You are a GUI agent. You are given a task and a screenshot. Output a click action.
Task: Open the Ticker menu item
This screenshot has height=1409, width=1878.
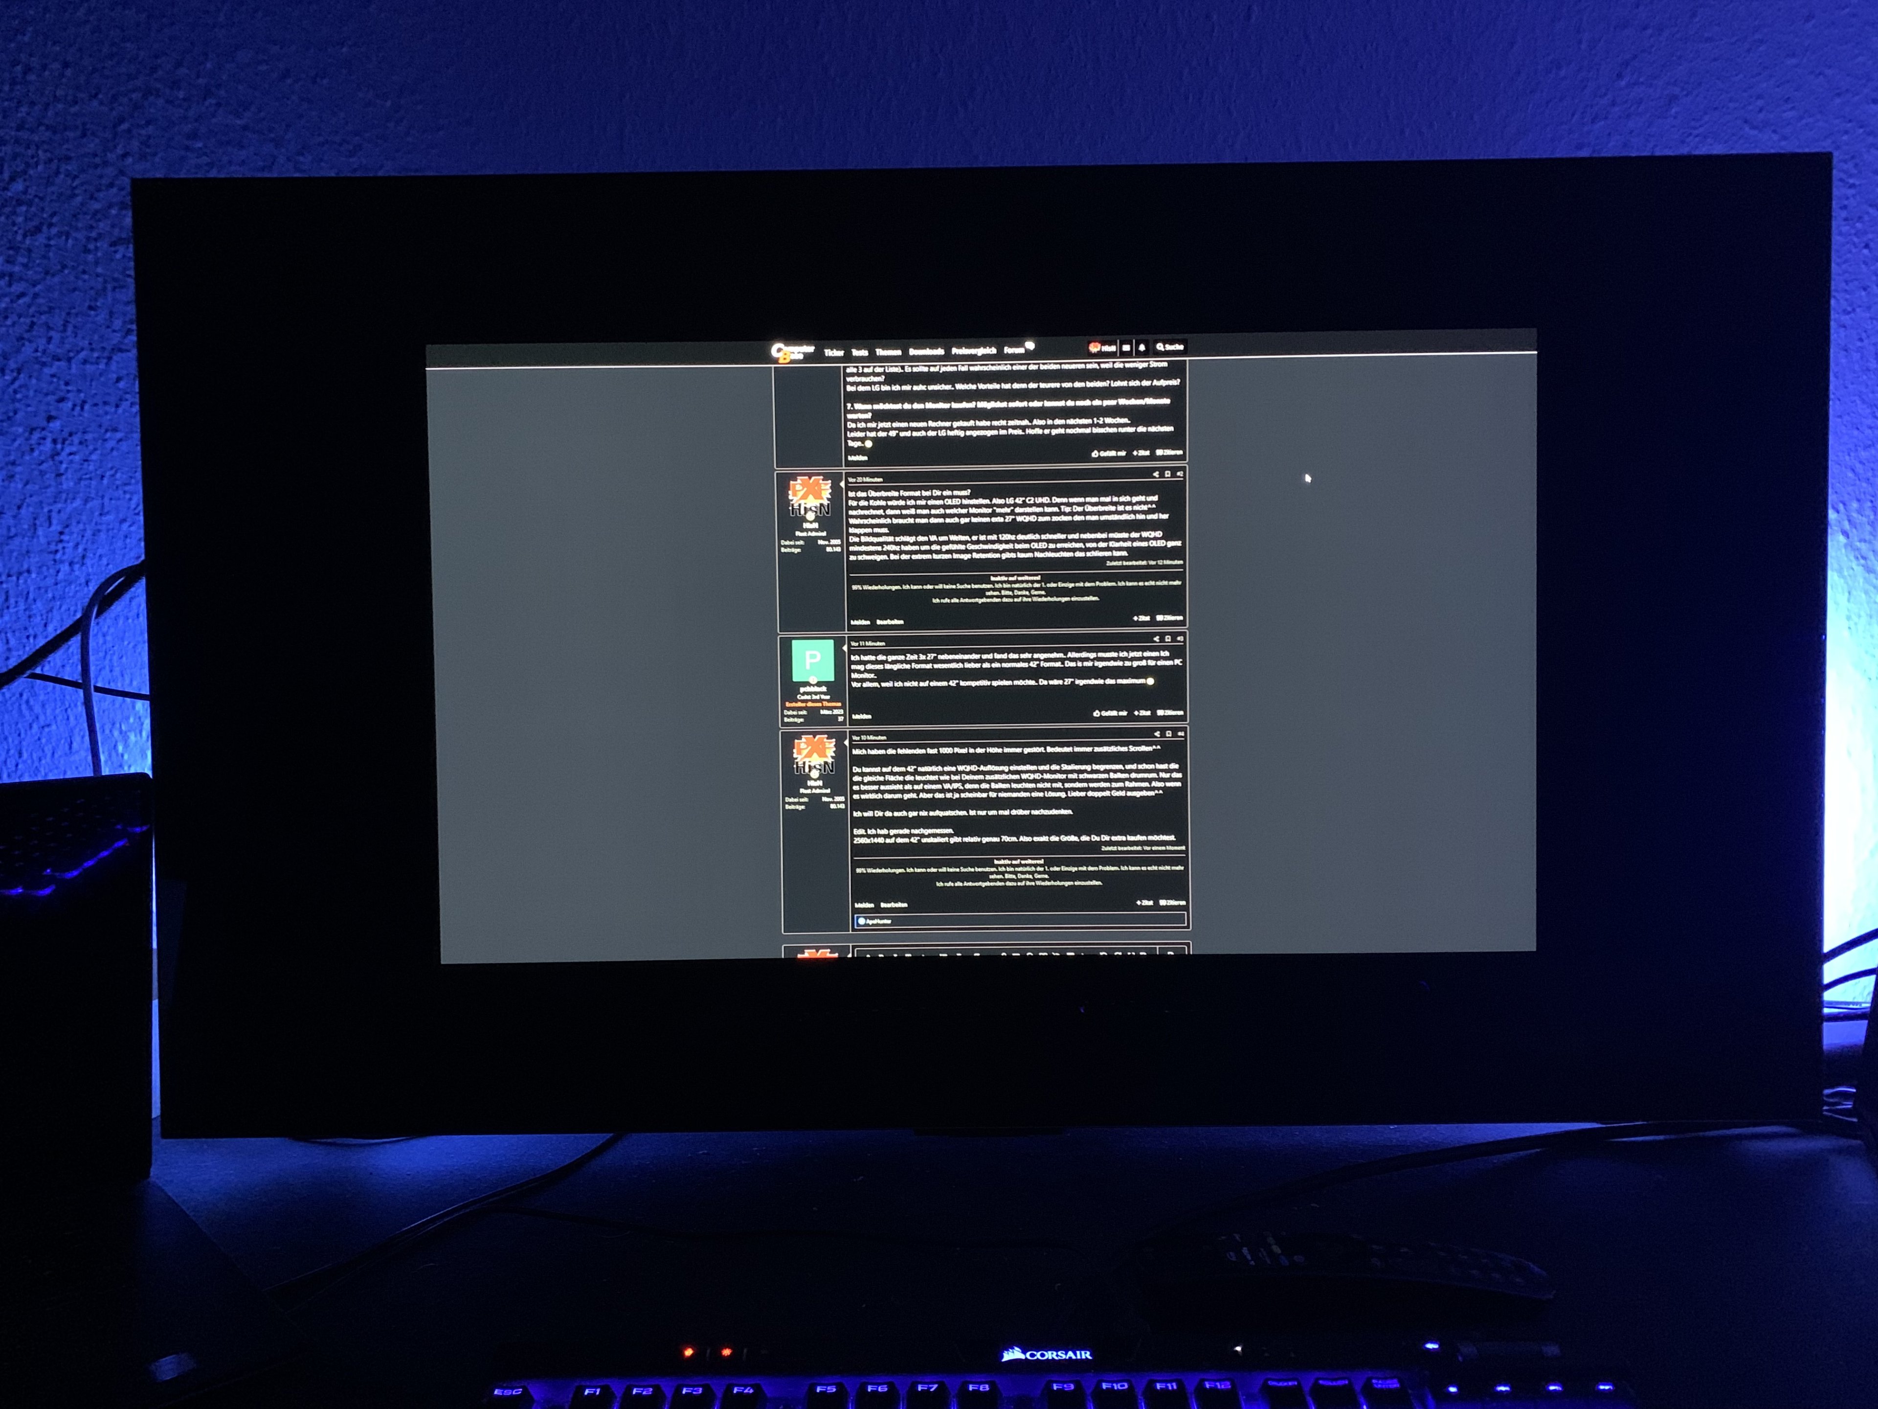pos(834,352)
